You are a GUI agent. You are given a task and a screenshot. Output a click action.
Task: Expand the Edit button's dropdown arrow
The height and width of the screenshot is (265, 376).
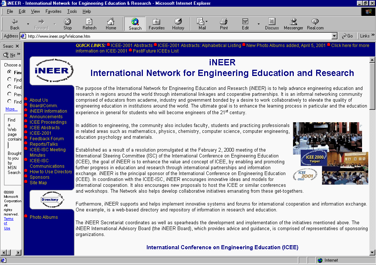point(258,24)
